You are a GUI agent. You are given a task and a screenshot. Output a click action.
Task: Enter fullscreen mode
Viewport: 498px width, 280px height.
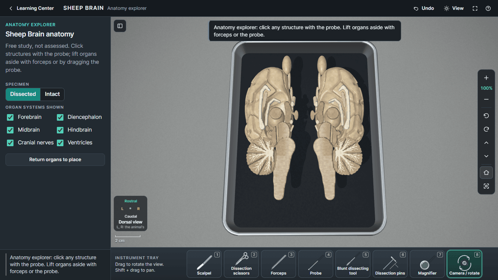(475, 8)
